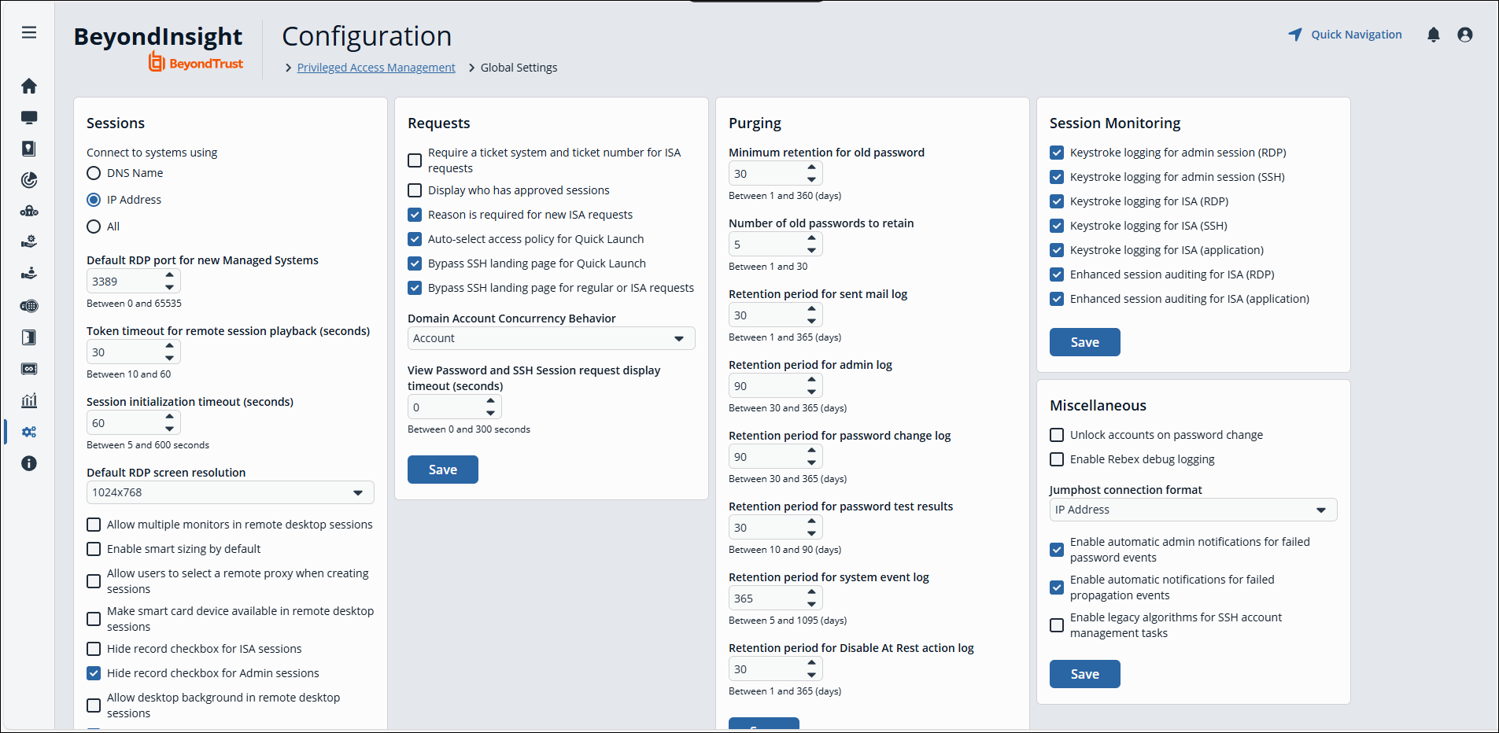Open Quick Navigation

click(x=1345, y=35)
